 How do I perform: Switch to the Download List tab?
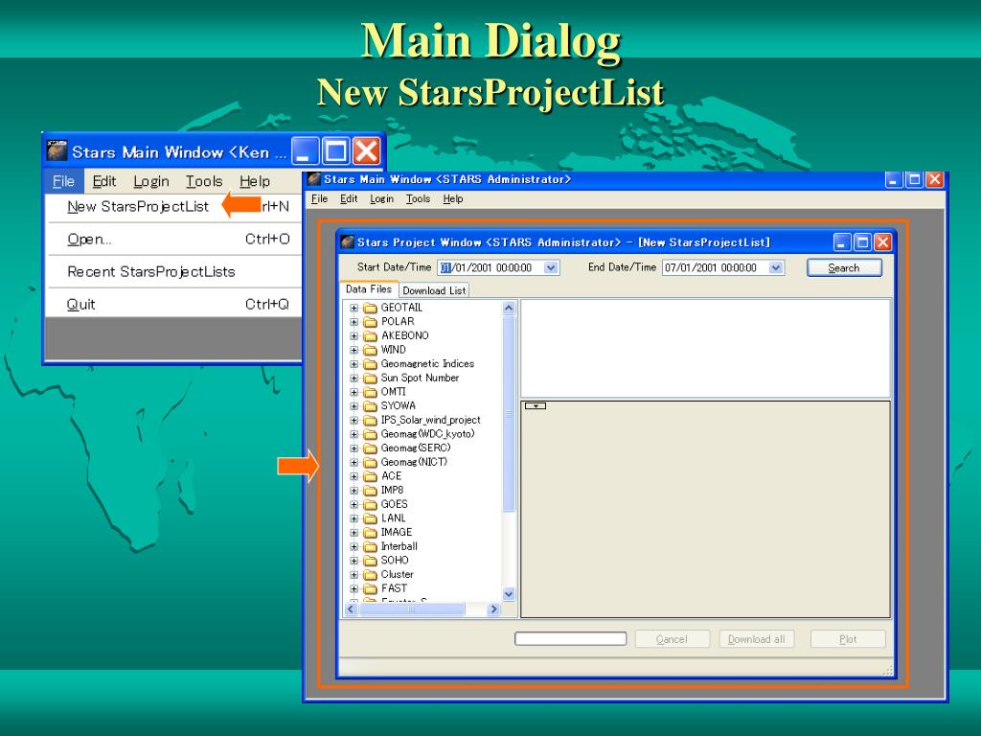434,290
